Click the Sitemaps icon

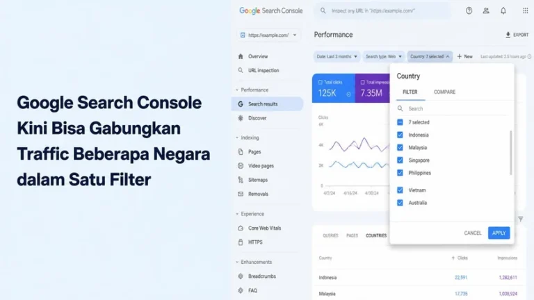click(x=241, y=180)
